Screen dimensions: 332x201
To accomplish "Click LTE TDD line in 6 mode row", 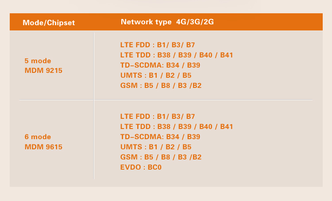I will point(177,126).
